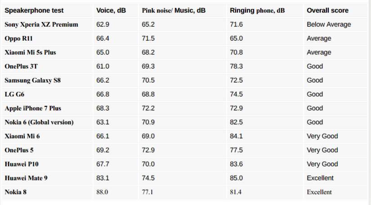Image resolution: width=371 pixels, height=205 pixels.
Task: Click the LG G6 device name
Action: coord(14,94)
